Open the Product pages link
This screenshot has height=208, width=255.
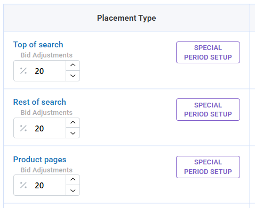point(40,160)
